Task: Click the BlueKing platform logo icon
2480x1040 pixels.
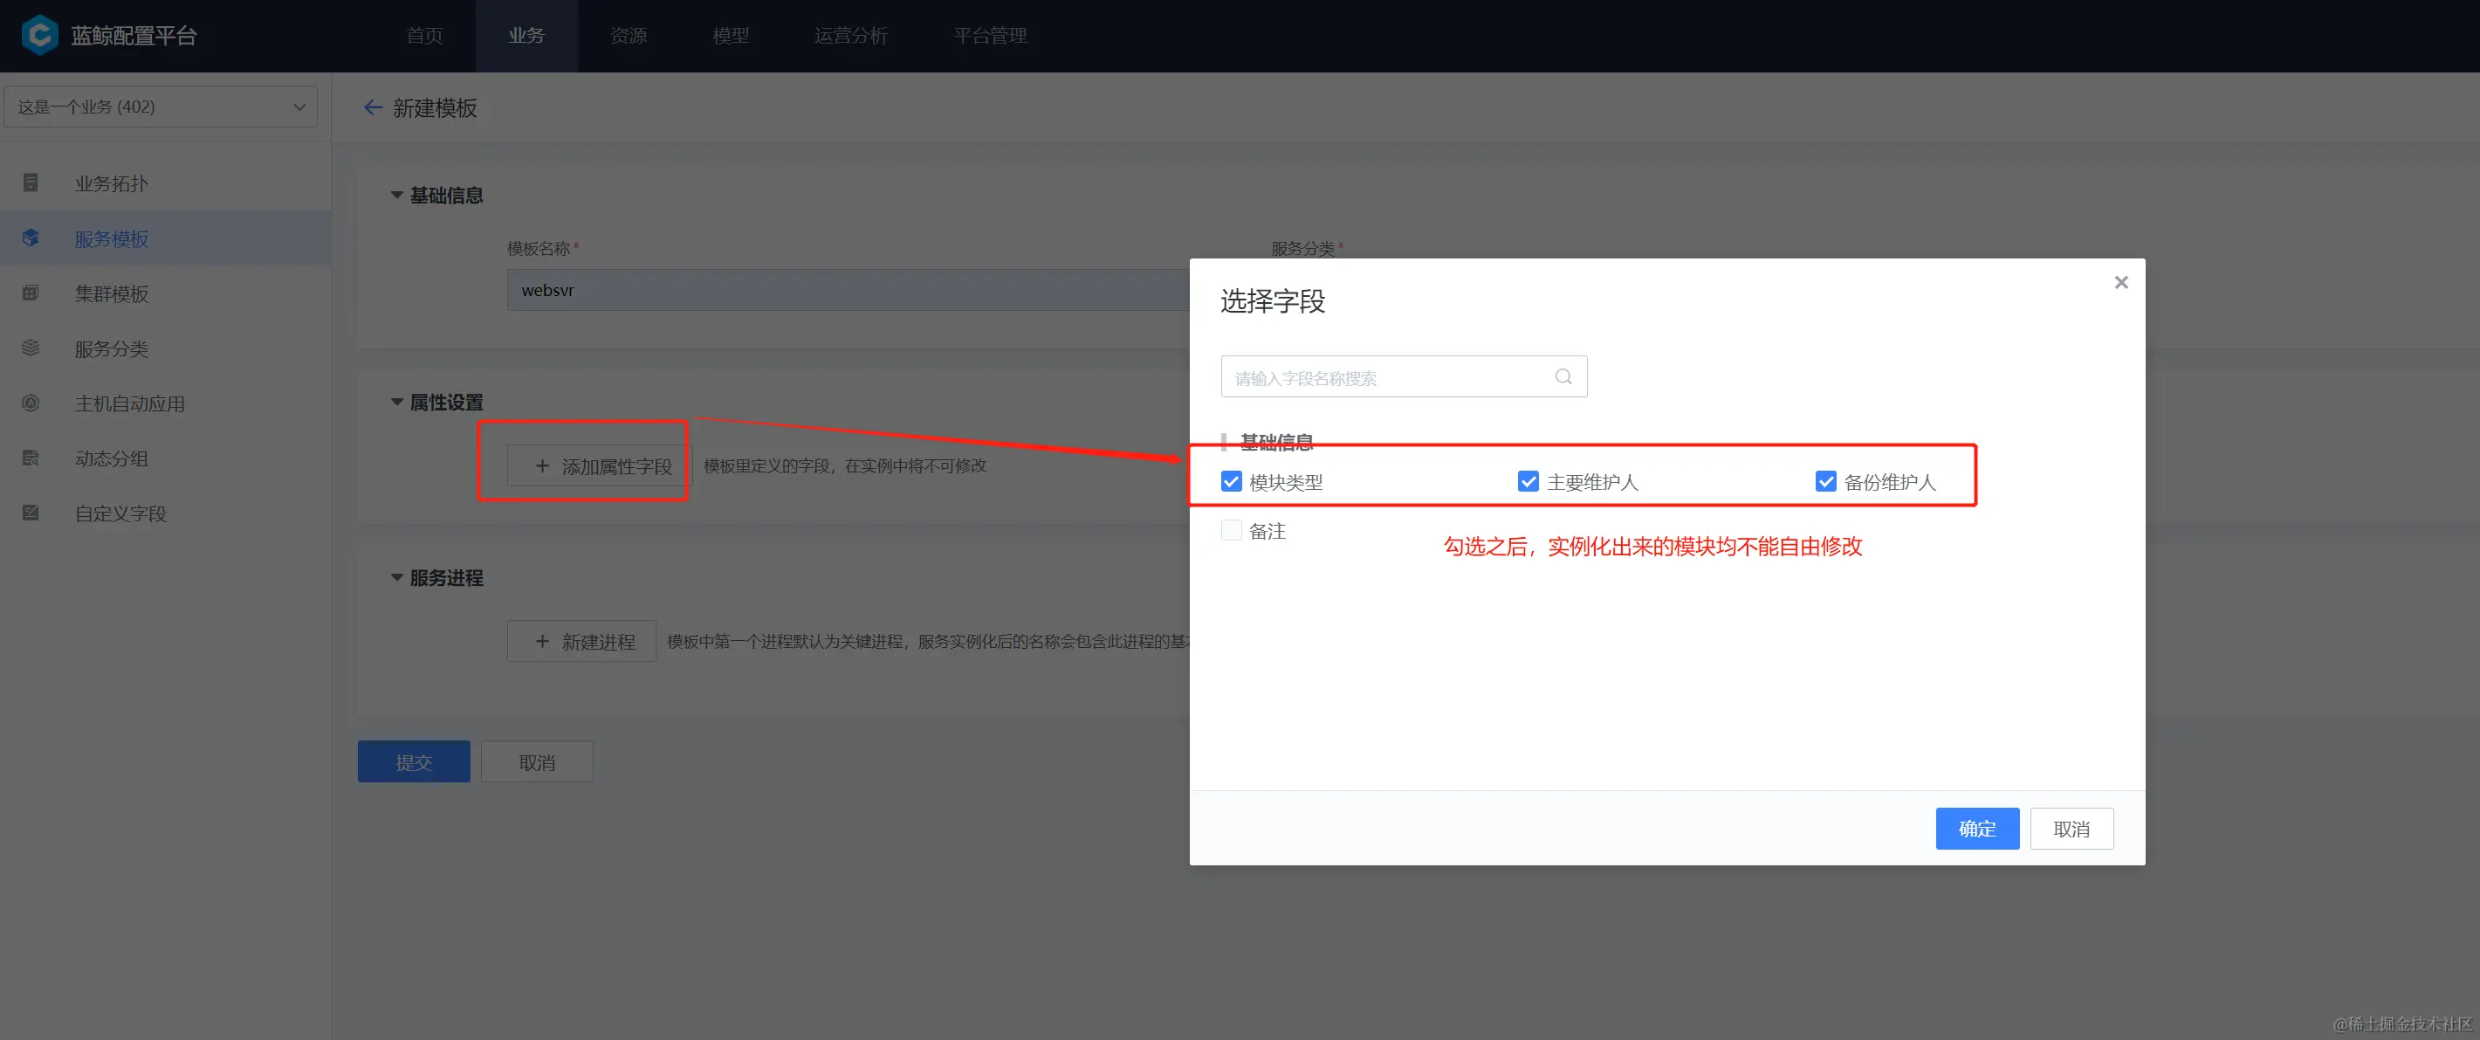Action: [39, 35]
